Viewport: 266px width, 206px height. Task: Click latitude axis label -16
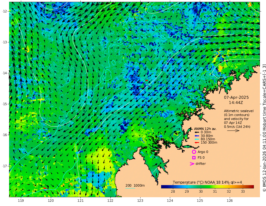click(x=5, y=135)
